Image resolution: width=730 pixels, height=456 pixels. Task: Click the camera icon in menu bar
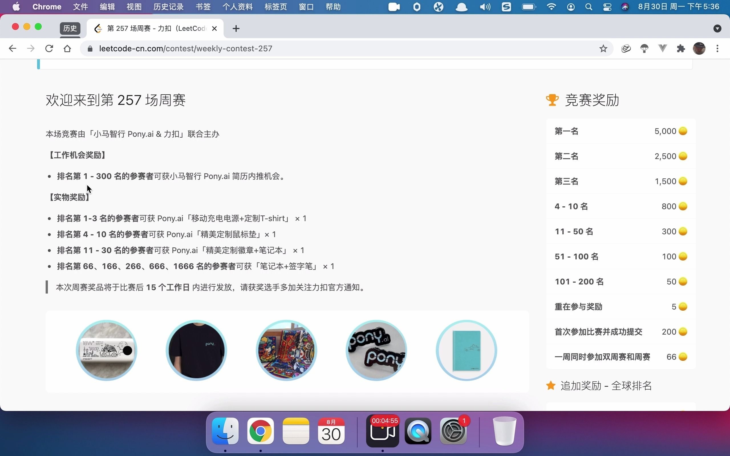click(394, 7)
